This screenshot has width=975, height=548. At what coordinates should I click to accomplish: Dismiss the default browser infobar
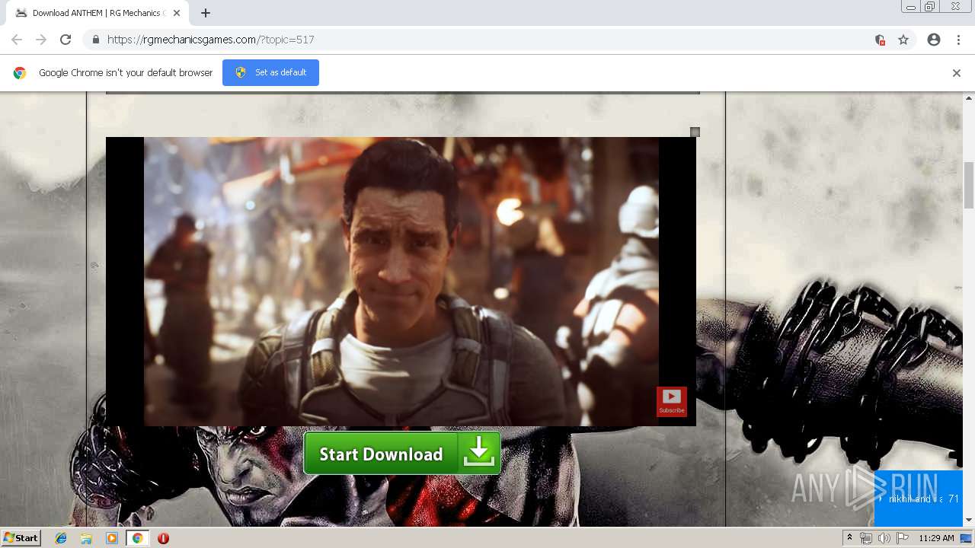tap(956, 73)
